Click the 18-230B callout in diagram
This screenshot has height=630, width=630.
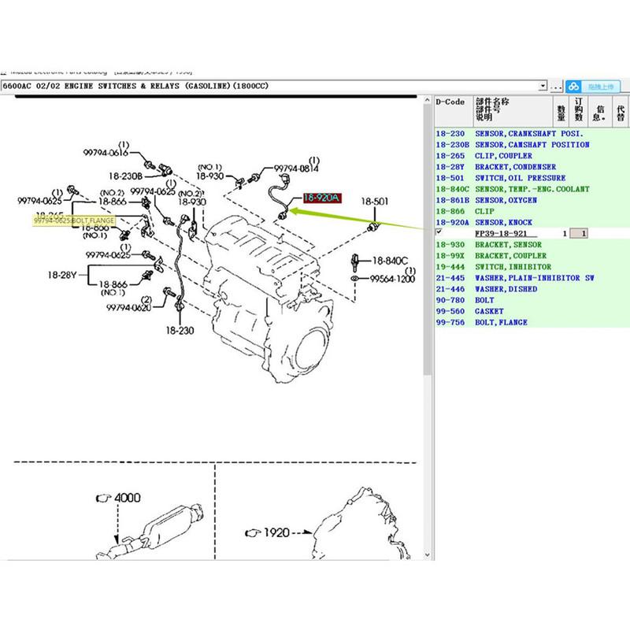126,175
